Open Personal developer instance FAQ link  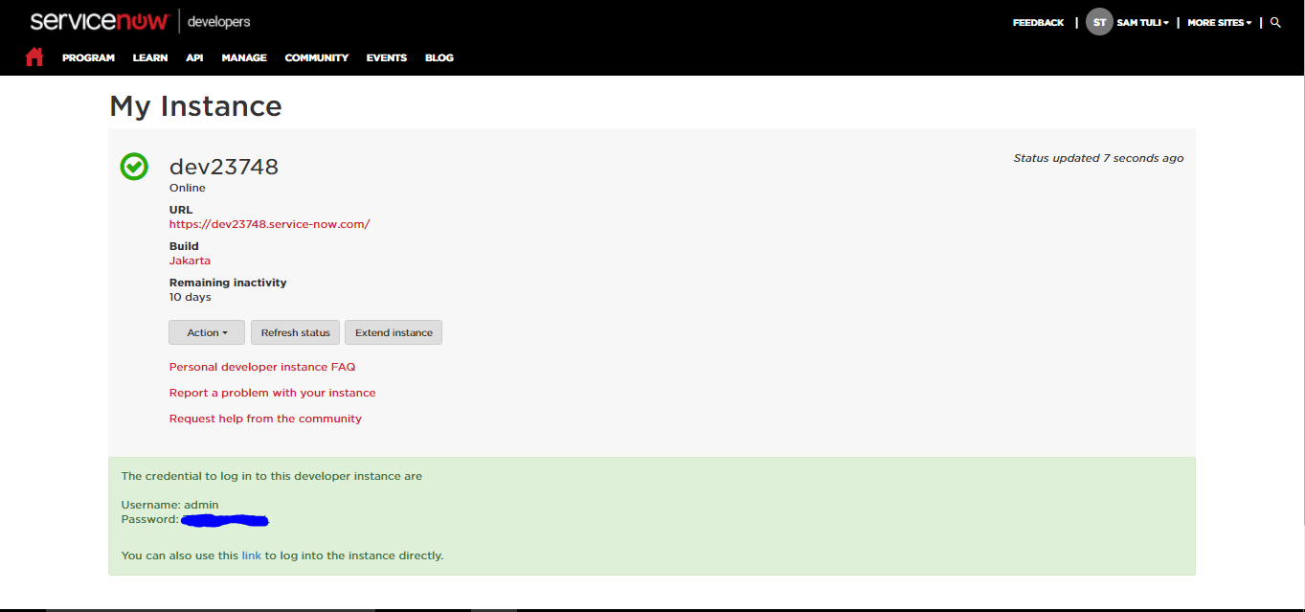pyautogui.click(x=262, y=367)
